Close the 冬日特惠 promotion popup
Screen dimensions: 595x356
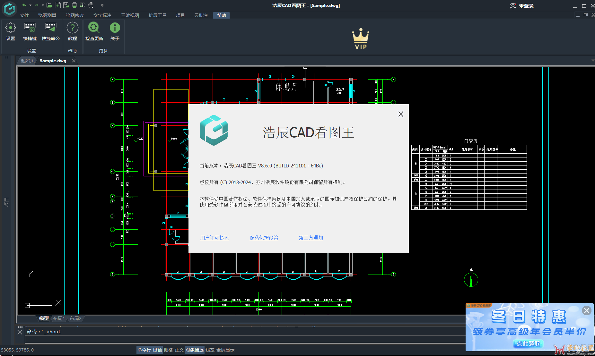click(x=587, y=310)
